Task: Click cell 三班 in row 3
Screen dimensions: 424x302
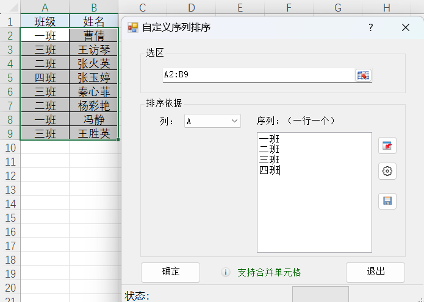Action: point(45,49)
